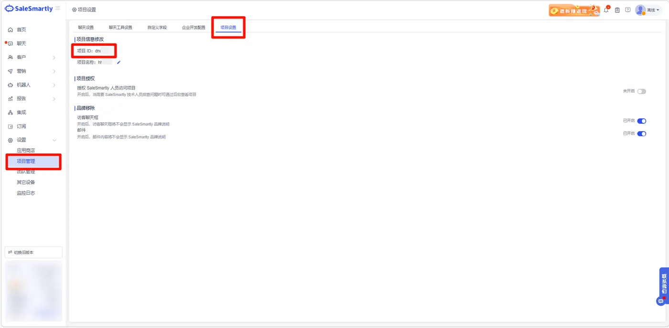Image resolution: width=669 pixels, height=328 pixels.
Task: Click the swap icon beside 切换旧版本
Action: pyautogui.click(x=10, y=252)
